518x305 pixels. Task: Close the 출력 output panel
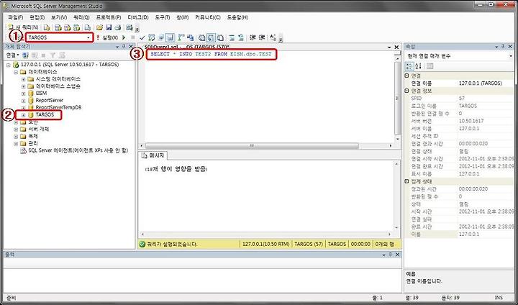pyautogui.click(x=397, y=255)
